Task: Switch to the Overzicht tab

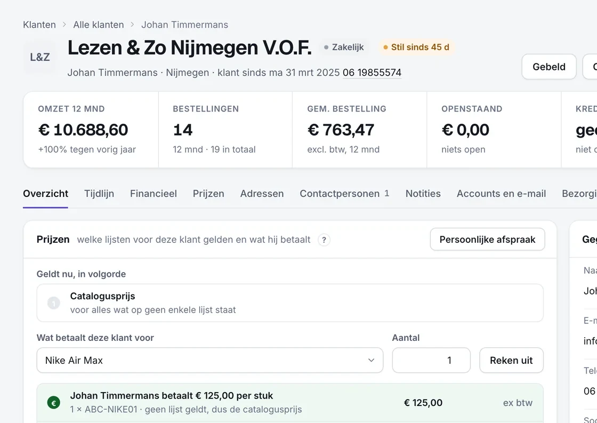Action: 46,194
